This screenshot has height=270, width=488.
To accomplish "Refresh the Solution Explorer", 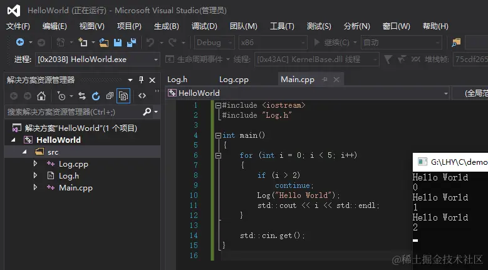I will [96, 96].
